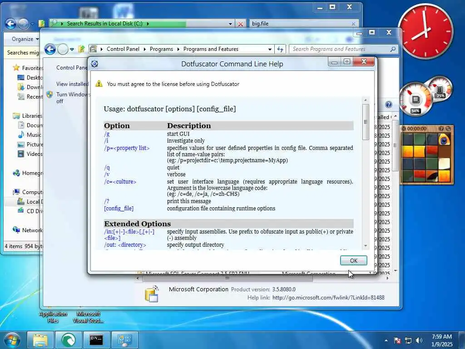Click the Windows Start button

(11, 340)
